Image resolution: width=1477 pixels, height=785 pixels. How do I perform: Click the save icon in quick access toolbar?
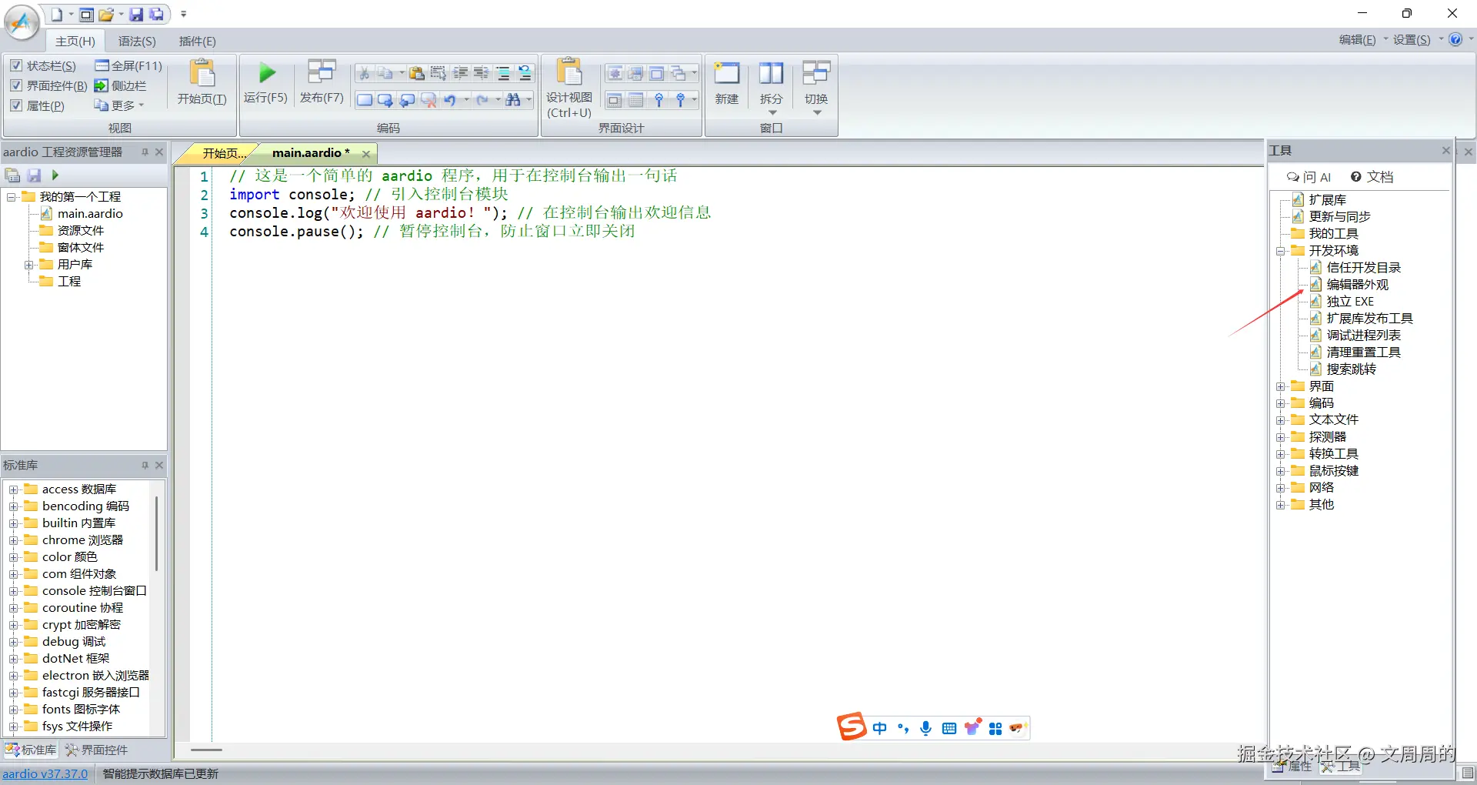pos(136,15)
